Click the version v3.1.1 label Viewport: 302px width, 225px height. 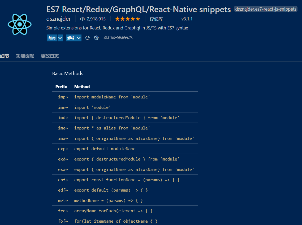(x=187, y=19)
